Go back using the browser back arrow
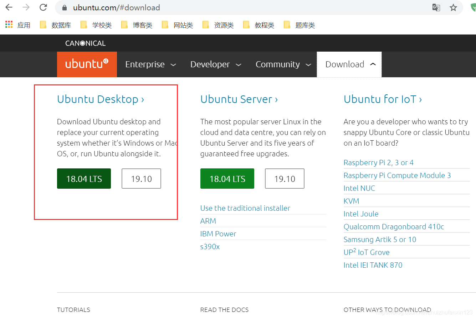Viewport: 476px width, 319px height. click(9, 7)
